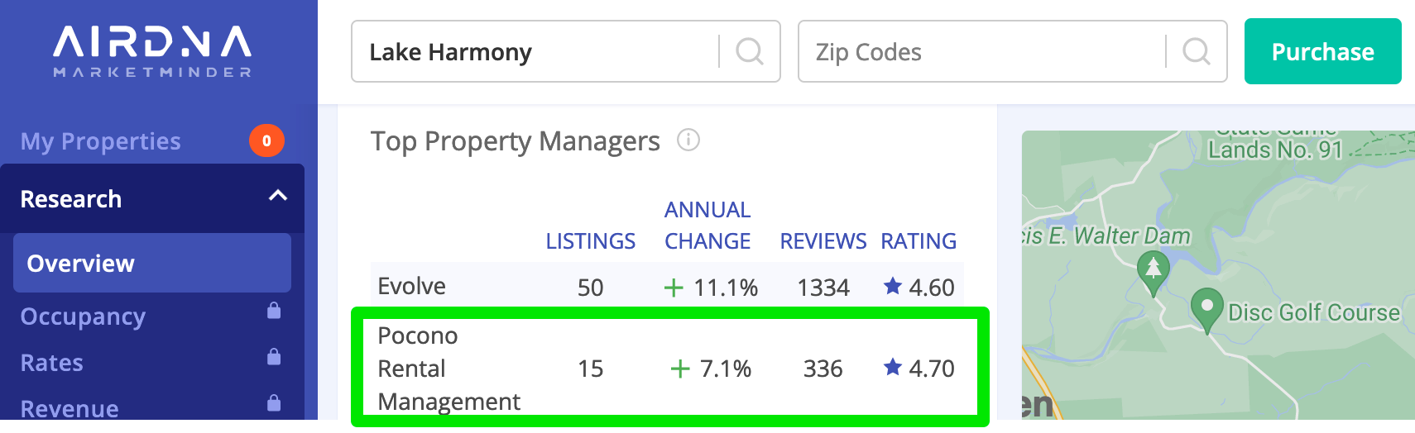Select the Overview menu item
The height and width of the screenshot is (433, 1415).
tap(152, 263)
